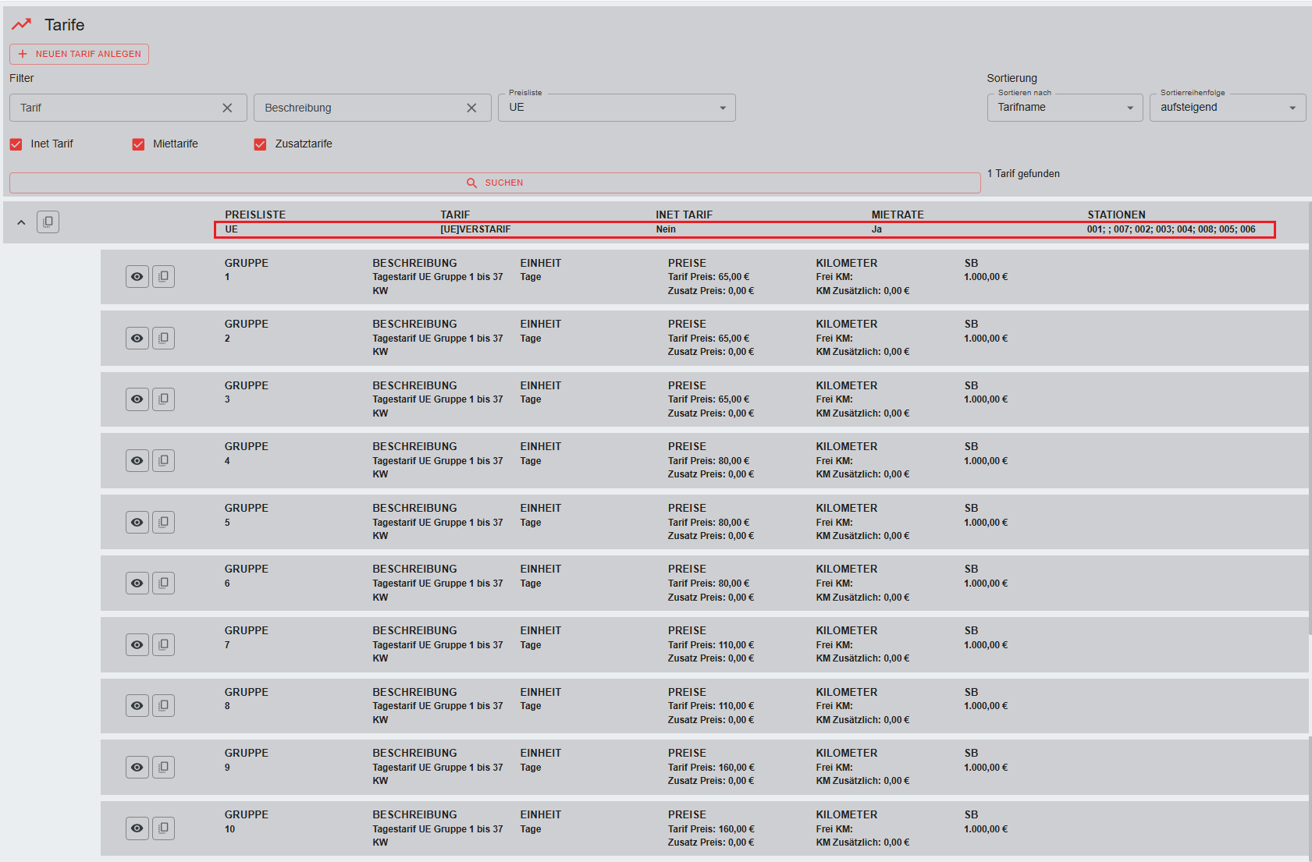Viewport: 1312px width, 862px height.
Task: View details of Gruppe 6 row
Action: pos(137,584)
